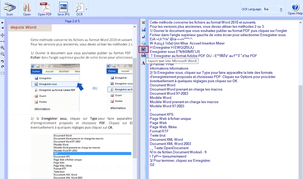Click scroll-up arrow of image pane scrollbar

135,27
